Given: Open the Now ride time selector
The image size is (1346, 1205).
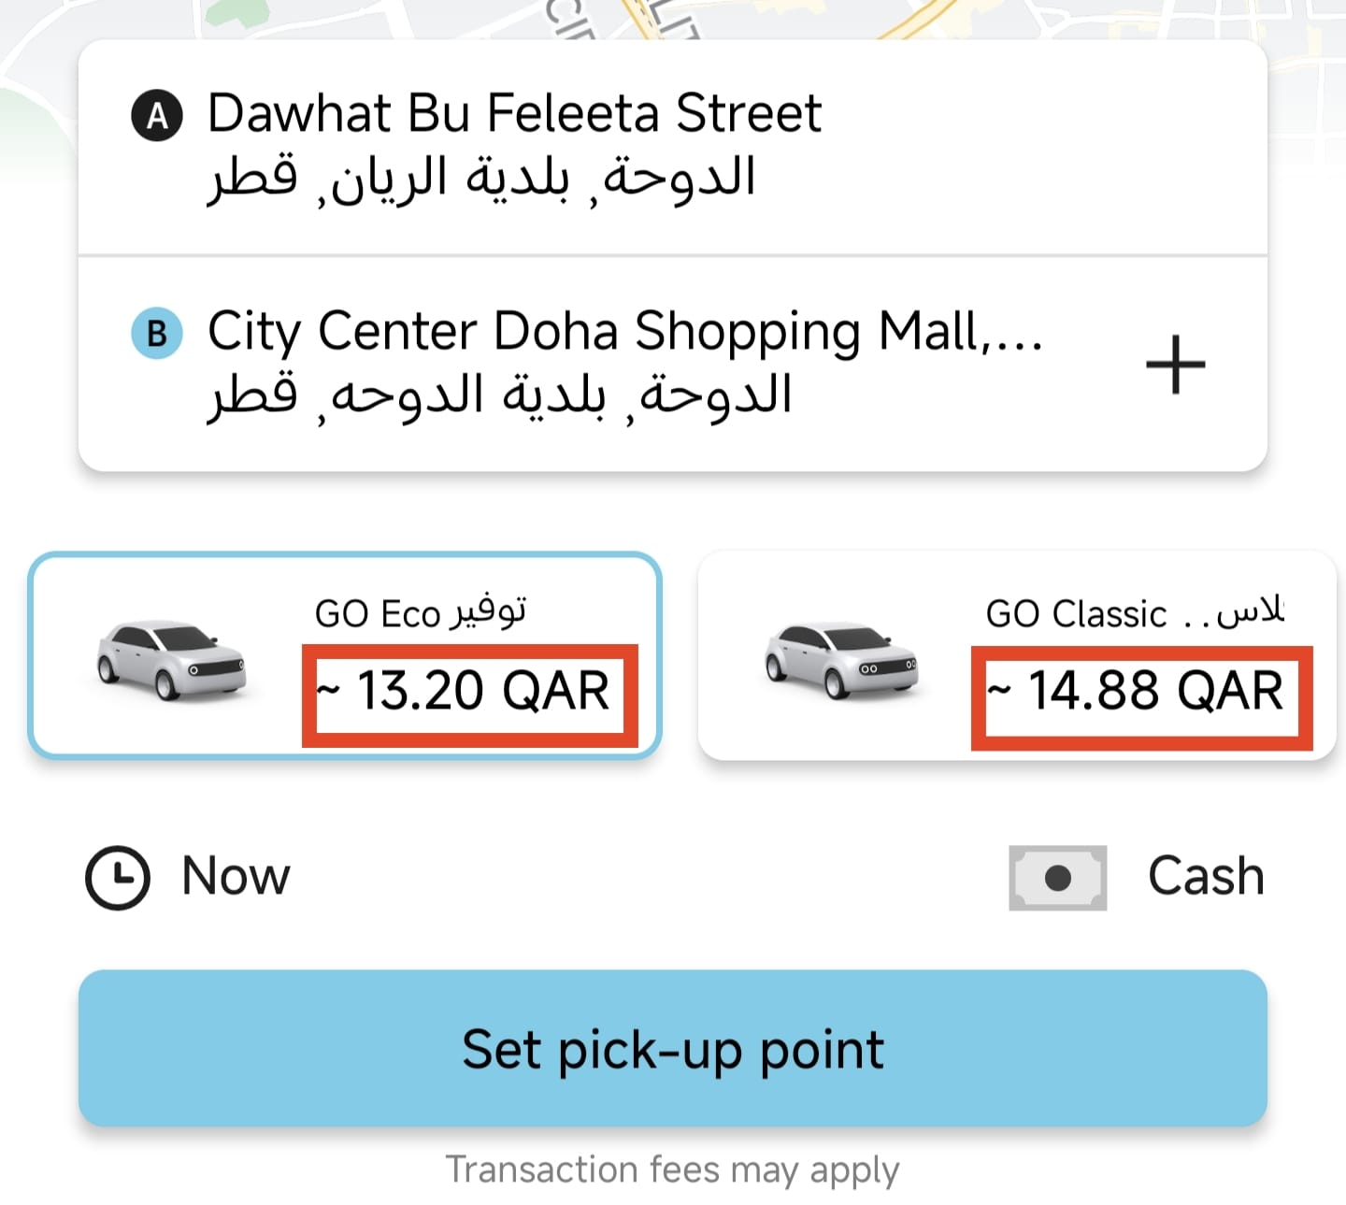Looking at the screenshot, I should coord(236,877).
